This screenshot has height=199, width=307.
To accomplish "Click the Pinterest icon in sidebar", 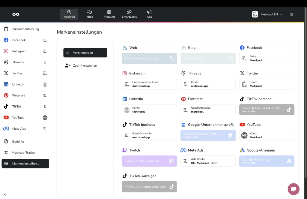I will pyautogui.click(x=6, y=95).
